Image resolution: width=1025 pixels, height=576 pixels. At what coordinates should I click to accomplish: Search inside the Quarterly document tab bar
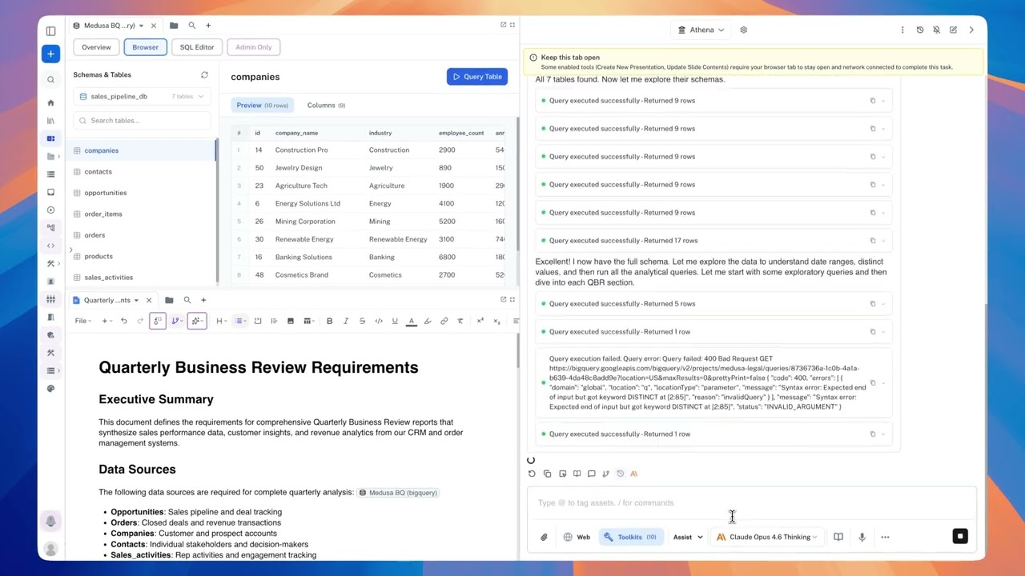coord(187,300)
